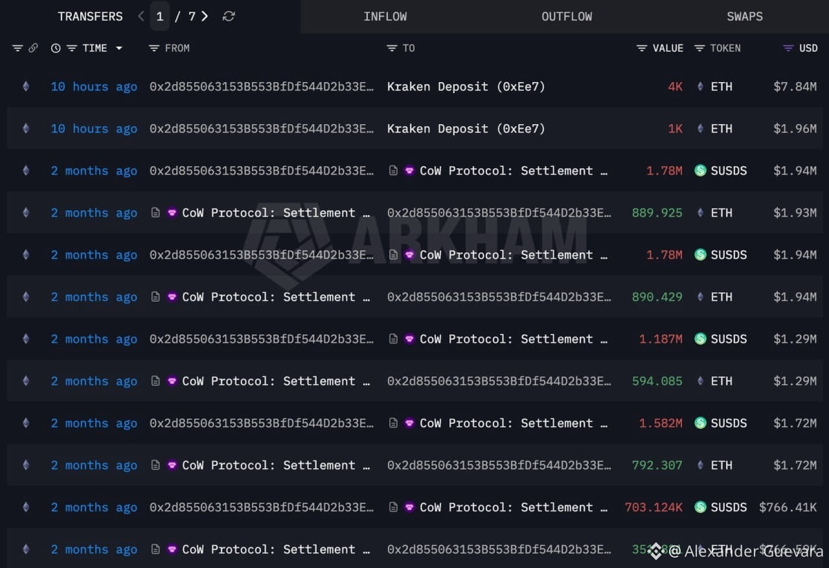Open Kraken Deposit (0xEe7) in the 4K ETH row
This screenshot has width=829, height=568.
point(466,86)
